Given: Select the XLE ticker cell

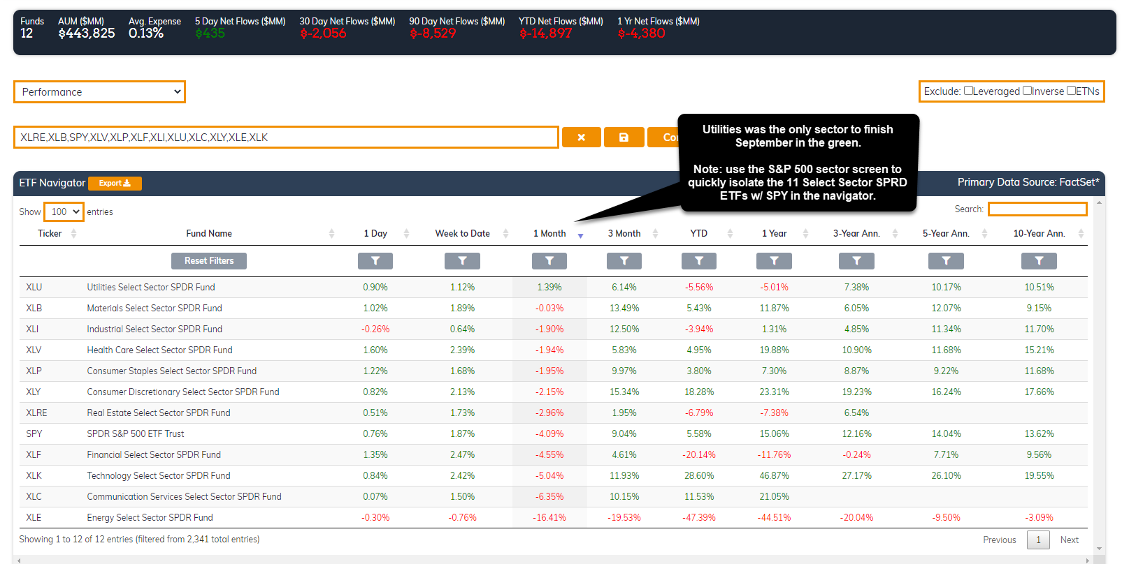Looking at the screenshot, I should click(34, 517).
